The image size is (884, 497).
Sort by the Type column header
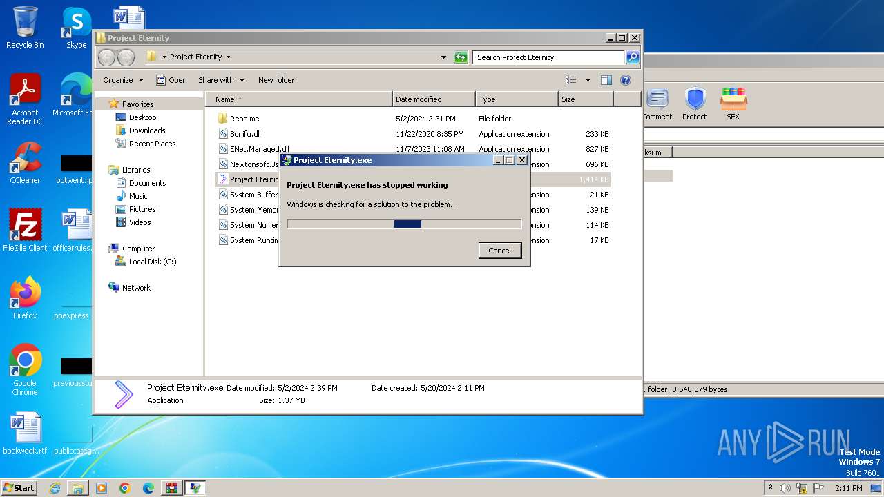[x=517, y=99]
